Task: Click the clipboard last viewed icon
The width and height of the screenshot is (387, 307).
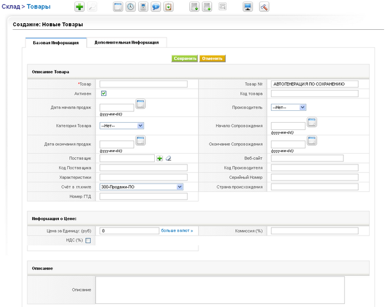Action: 168,7
